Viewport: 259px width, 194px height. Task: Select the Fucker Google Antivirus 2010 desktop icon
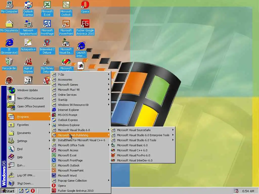(x=85, y=28)
